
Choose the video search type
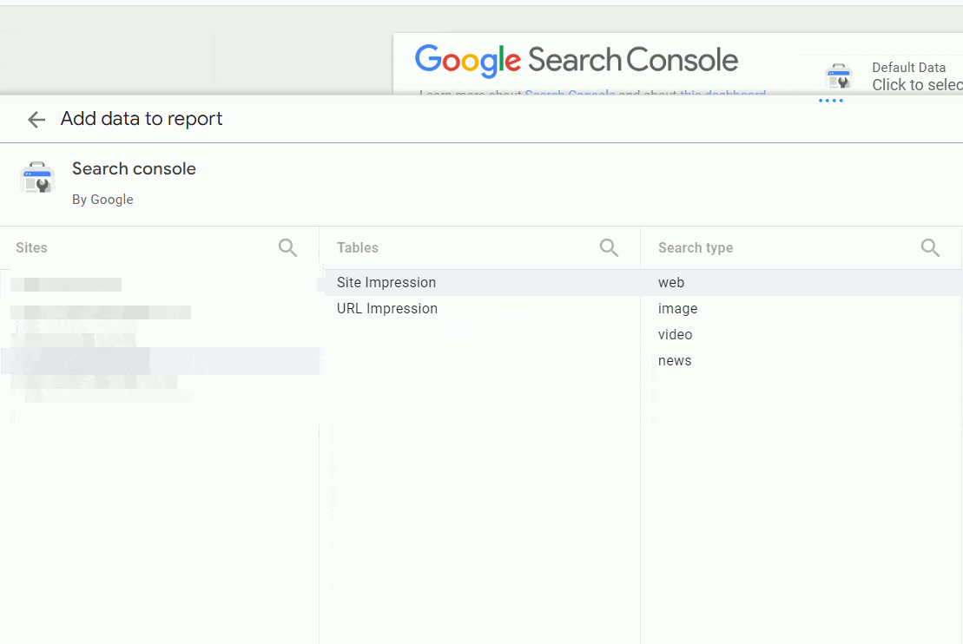pos(801,335)
